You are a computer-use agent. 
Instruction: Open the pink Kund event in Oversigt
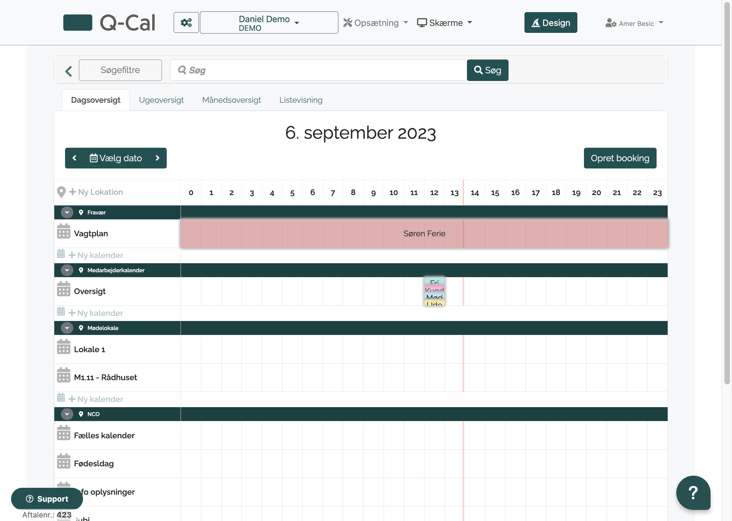point(434,289)
